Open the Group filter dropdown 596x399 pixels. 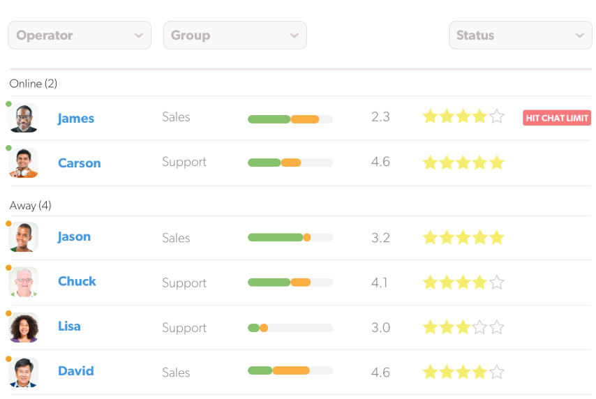235,36
